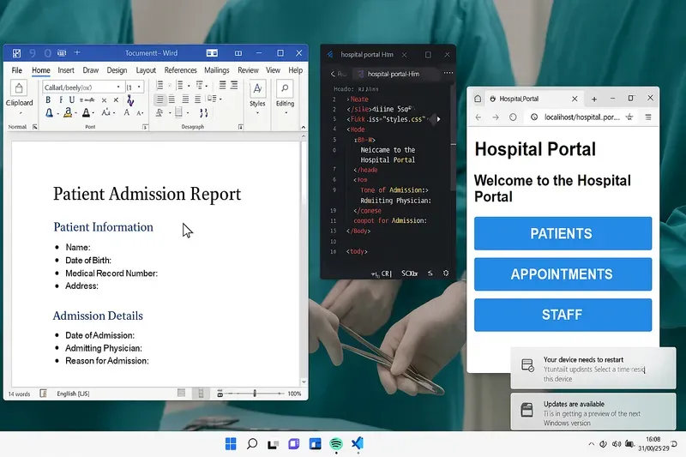Screen dimensions: 686x457
Task: Click the zoom slider handle in Word status bar
Action: [x=255, y=394]
